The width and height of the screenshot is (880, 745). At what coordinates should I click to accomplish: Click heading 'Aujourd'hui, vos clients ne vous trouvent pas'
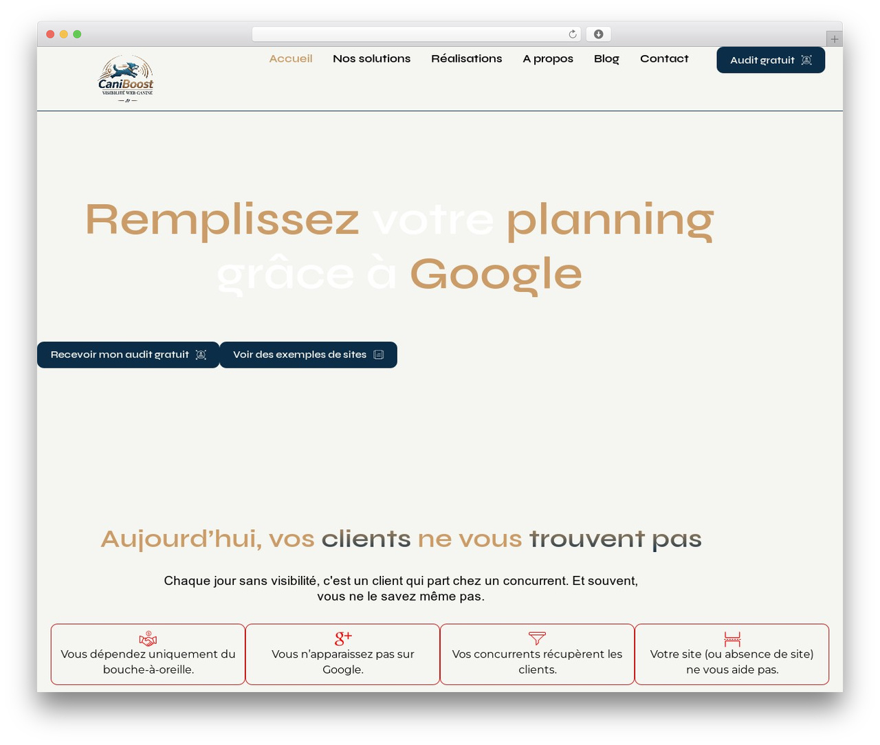pos(401,539)
